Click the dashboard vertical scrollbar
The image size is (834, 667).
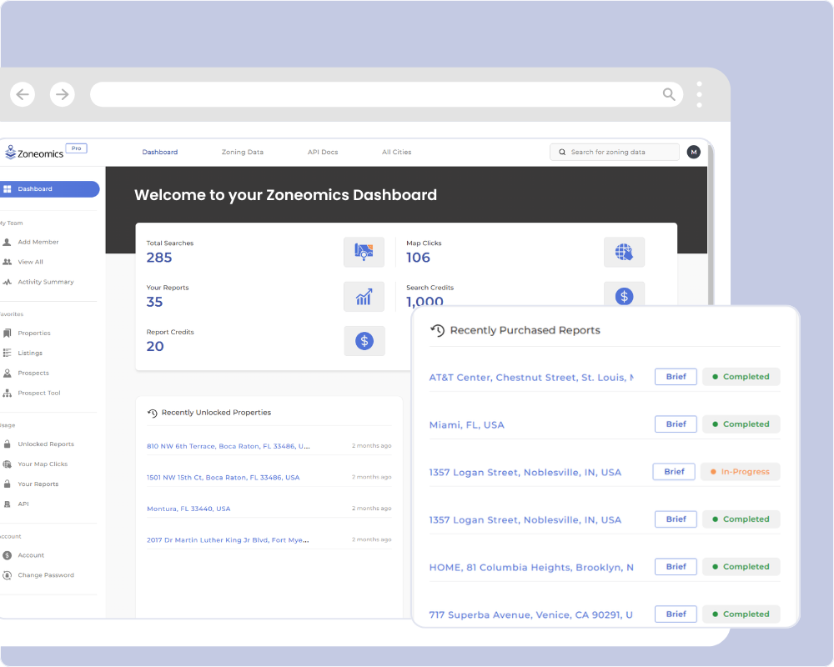710,223
